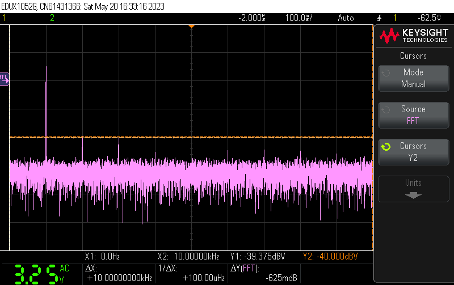This screenshot has width=454, height=285.
Task: Click the EDUX1052G timestamp header text
Action: tap(83, 6)
